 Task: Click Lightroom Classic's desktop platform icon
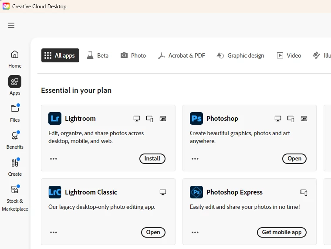(x=163, y=192)
